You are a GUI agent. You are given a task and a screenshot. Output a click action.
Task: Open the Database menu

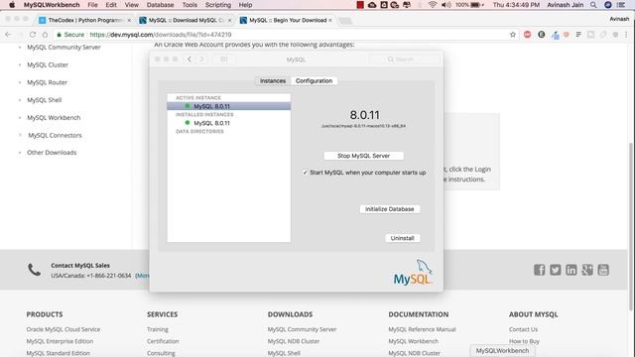tap(160, 5)
